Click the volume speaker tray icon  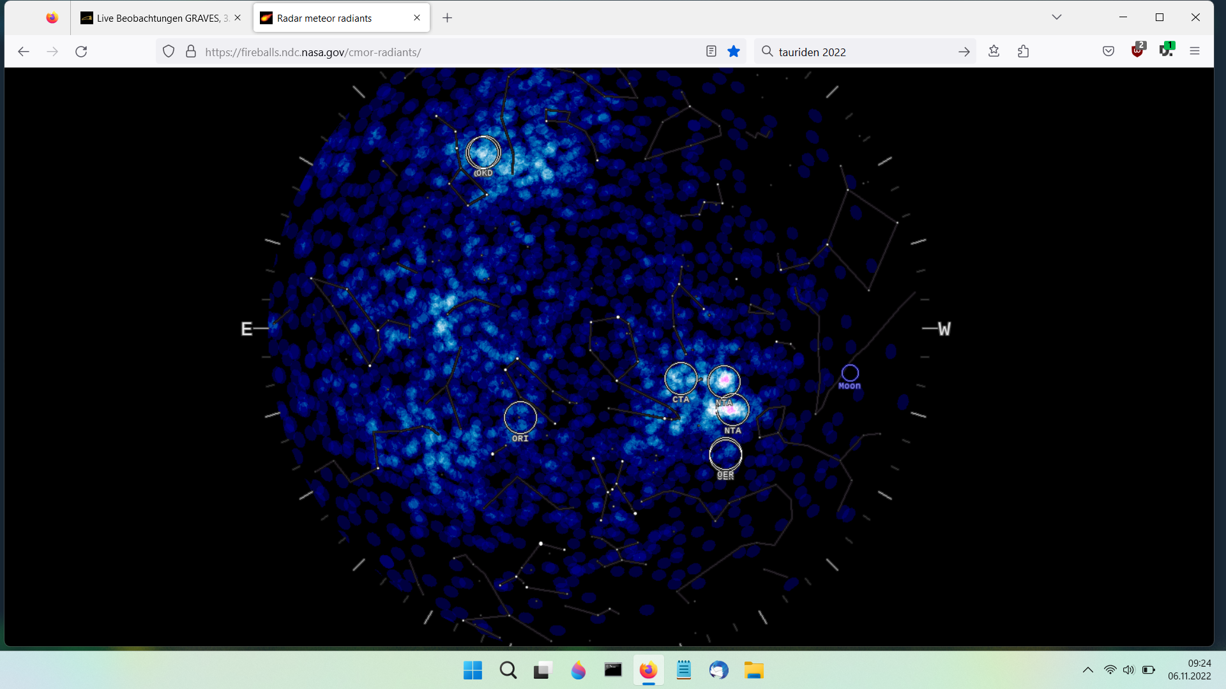(1129, 670)
